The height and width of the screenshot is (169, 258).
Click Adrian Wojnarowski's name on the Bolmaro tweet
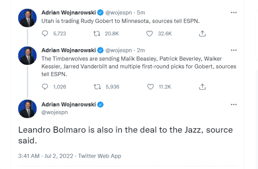pyautogui.click(x=68, y=105)
